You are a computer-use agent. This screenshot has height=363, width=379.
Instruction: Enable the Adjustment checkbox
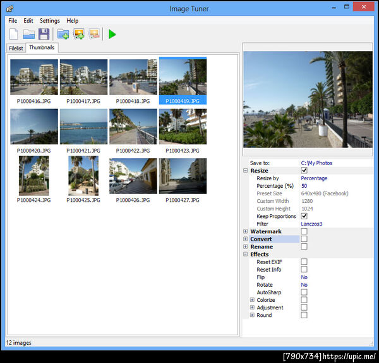click(x=304, y=308)
